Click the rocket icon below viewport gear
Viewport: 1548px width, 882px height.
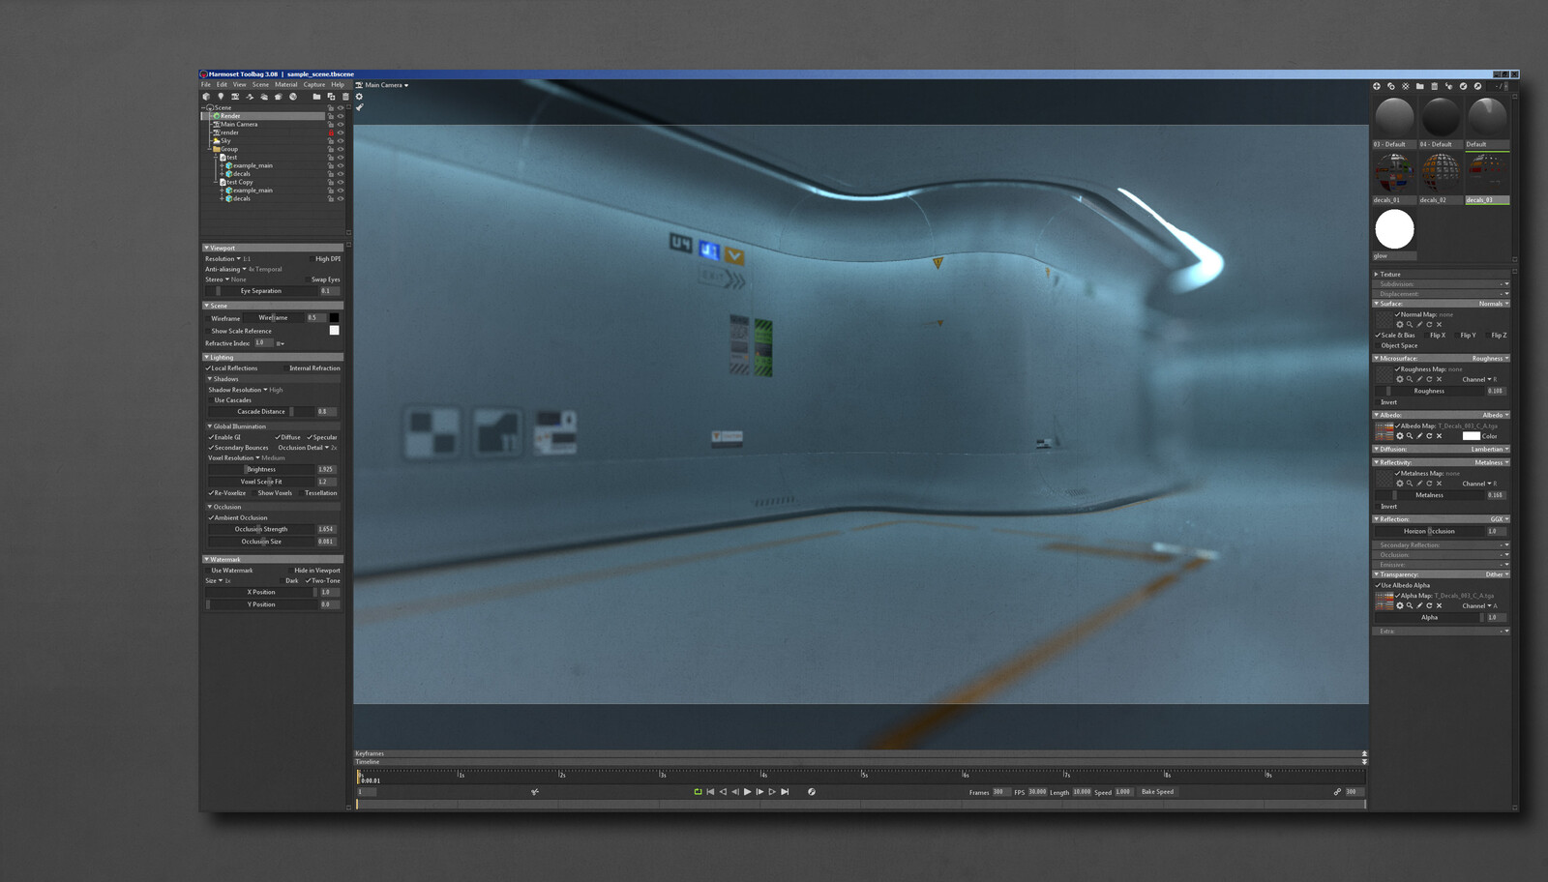coord(359,107)
